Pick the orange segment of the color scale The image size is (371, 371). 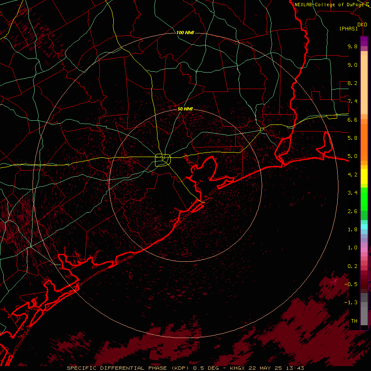(364, 143)
